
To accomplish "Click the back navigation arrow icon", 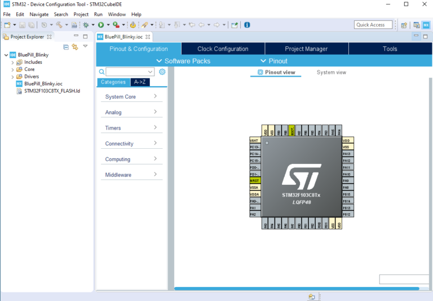I will click(202, 25).
